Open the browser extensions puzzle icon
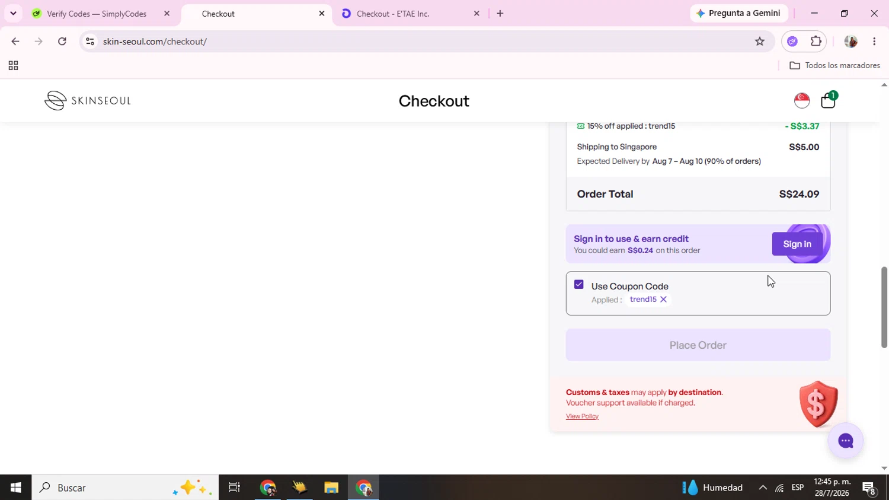889x500 pixels. [x=816, y=41]
